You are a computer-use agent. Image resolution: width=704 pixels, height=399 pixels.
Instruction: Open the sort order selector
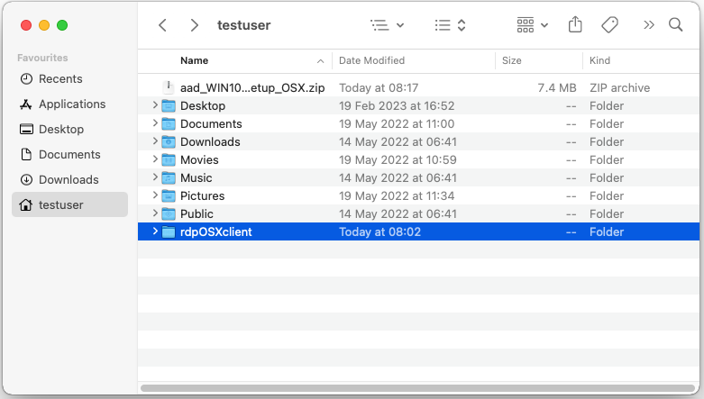450,25
